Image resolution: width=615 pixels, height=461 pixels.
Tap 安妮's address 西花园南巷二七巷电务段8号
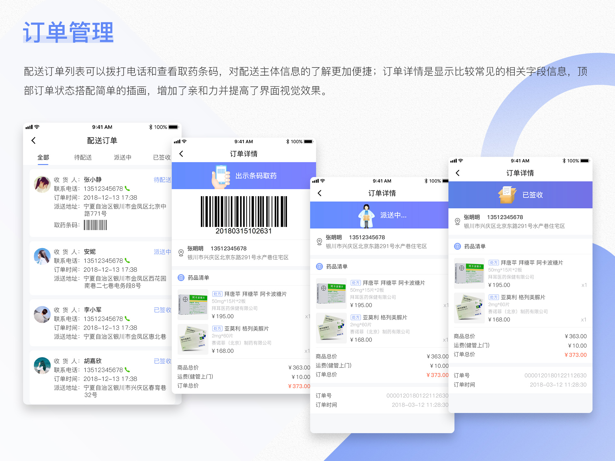click(125, 282)
